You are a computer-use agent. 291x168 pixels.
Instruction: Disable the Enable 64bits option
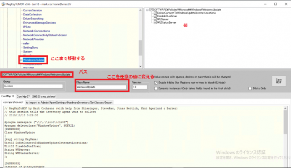point(156,83)
